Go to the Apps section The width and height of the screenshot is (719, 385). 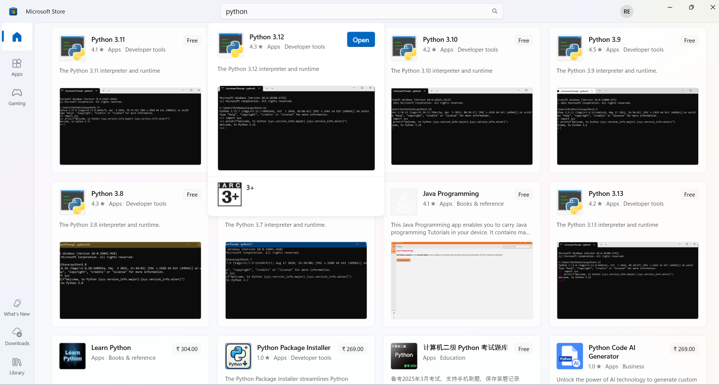tap(17, 68)
